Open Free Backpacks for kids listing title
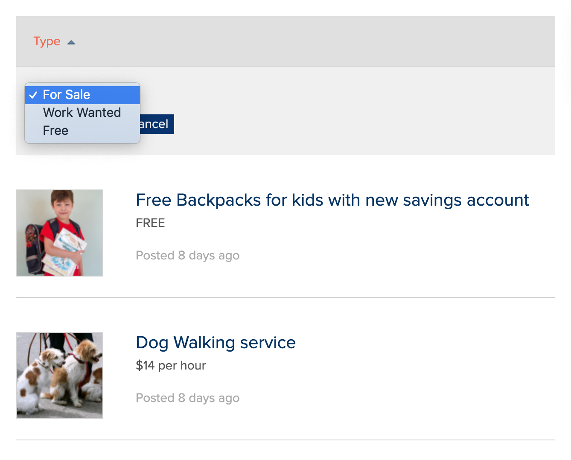Screen dimensions: 571x460 point(332,200)
